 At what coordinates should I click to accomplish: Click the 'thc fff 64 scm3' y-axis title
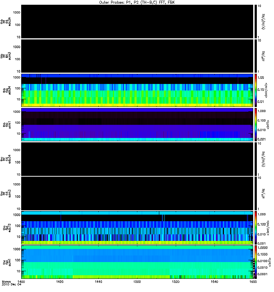(5, 193)
